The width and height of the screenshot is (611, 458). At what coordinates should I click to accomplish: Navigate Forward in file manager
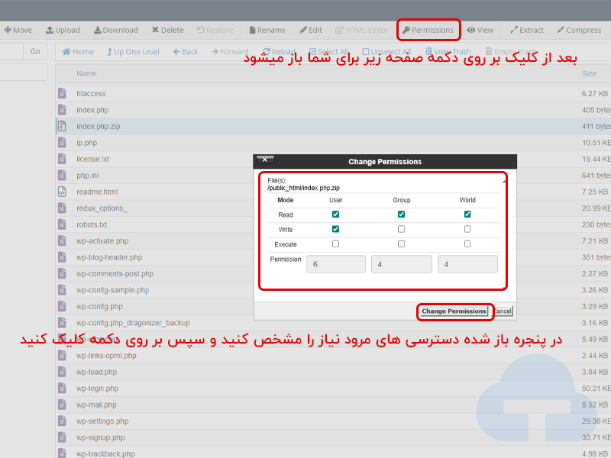(x=230, y=52)
